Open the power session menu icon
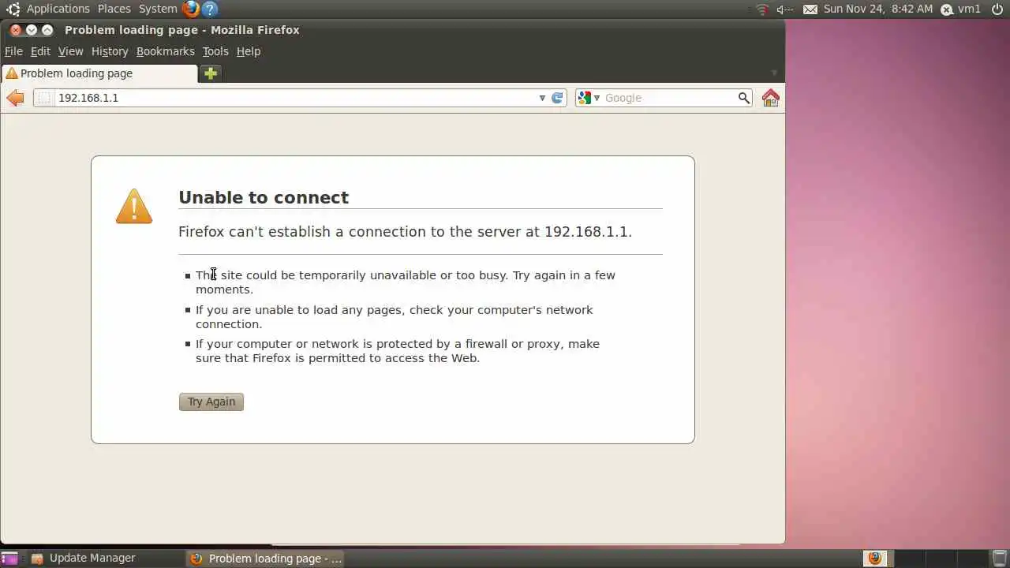The image size is (1010, 568). [x=997, y=9]
